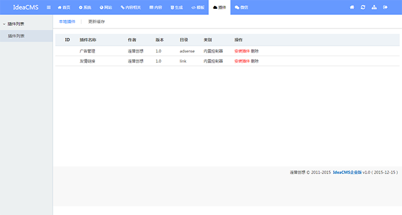
Task: Open the 内容 nav tab
Action: [155, 8]
